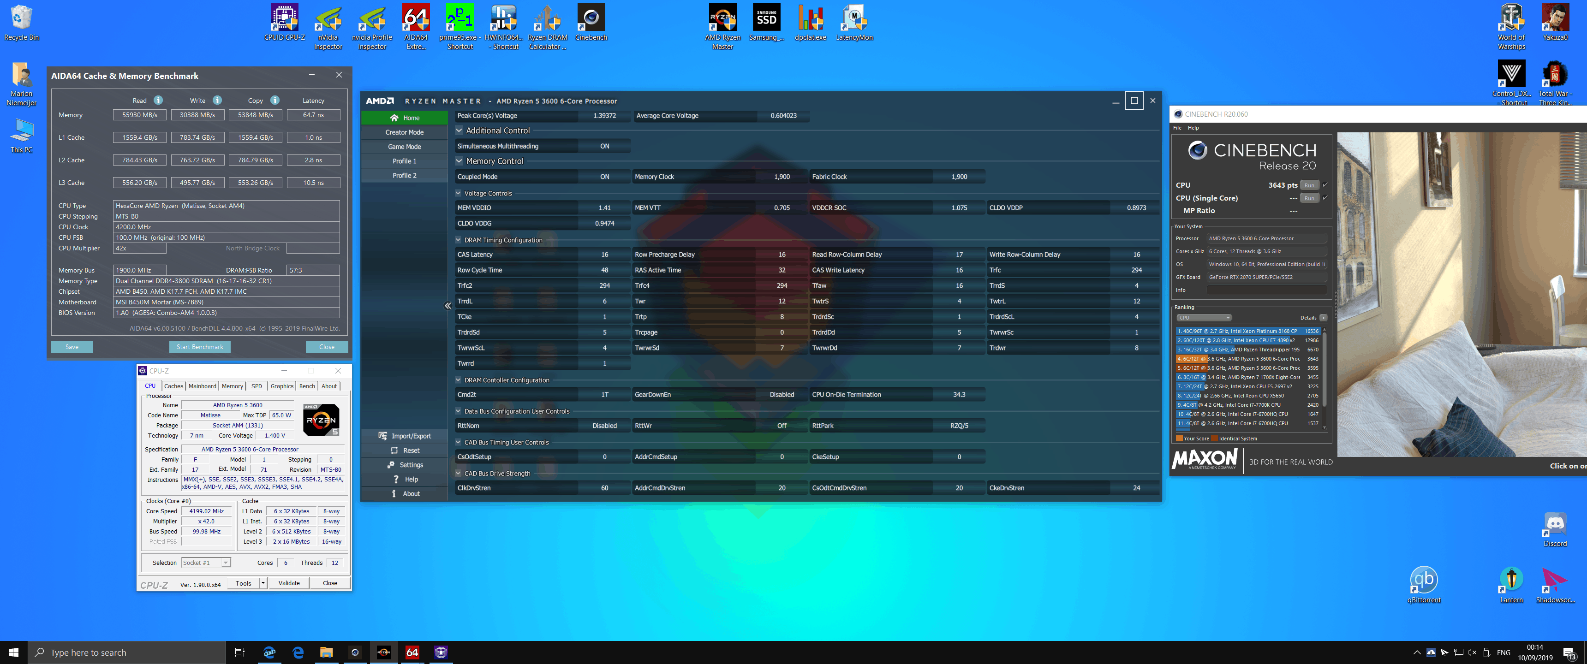The height and width of the screenshot is (664, 1587).
Task: Open Lantern desktop icon
Action: (1511, 585)
